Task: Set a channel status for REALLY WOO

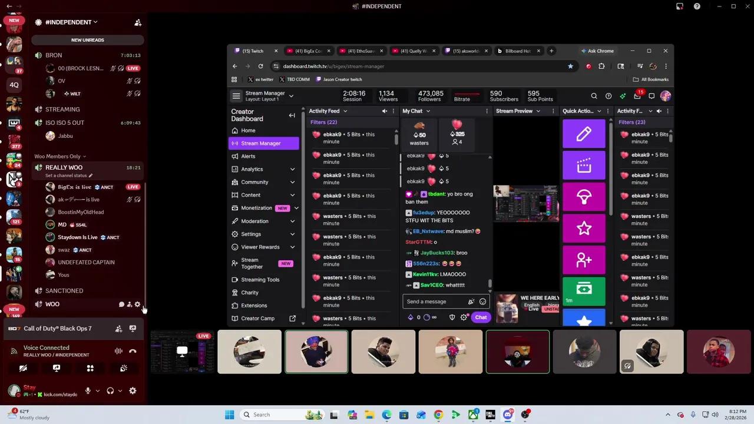Action: coord(69,175)
